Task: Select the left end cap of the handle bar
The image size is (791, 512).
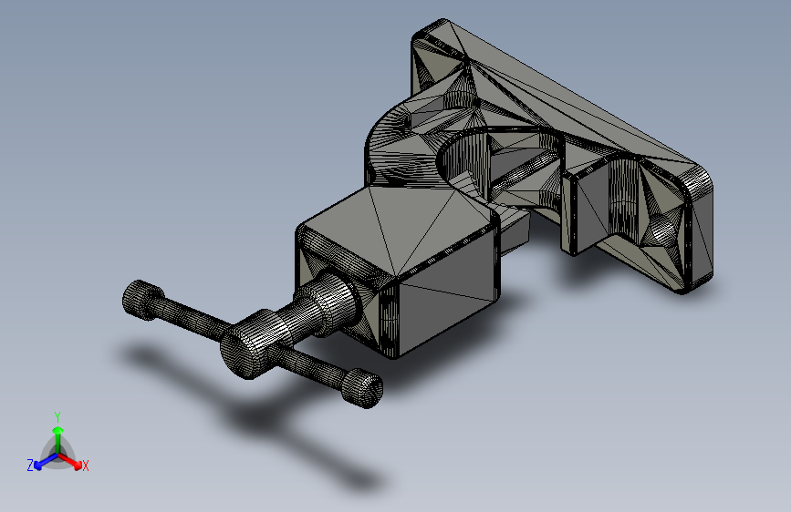Action: coord(142,300)
